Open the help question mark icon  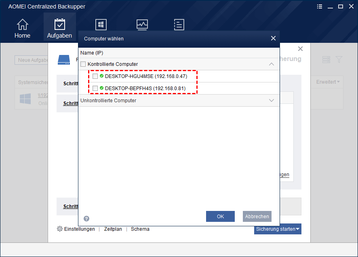(86, 219)
